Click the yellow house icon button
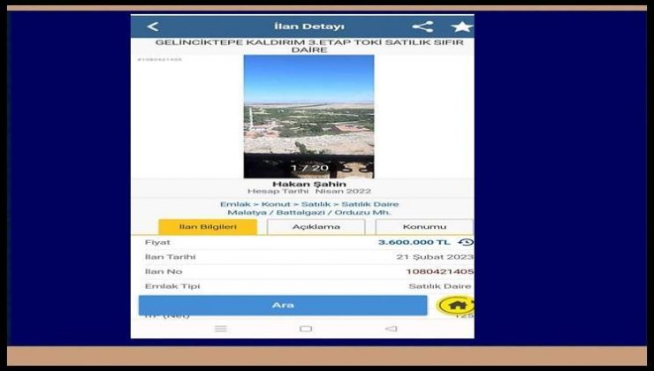Image resolution: width=654 pixels, height=371 pixels. tap(456, 305)
